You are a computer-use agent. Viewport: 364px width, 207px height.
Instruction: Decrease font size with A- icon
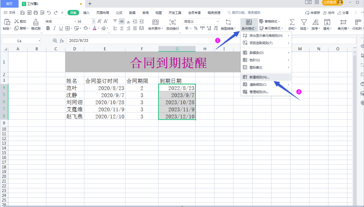coord(106,21)
